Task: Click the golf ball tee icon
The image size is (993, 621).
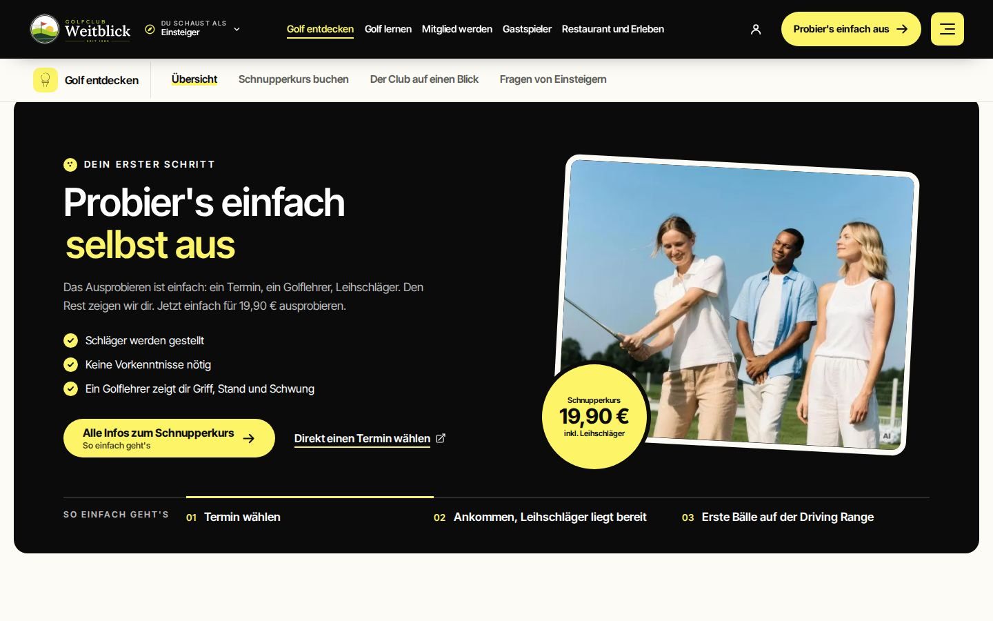Action: 46,80
